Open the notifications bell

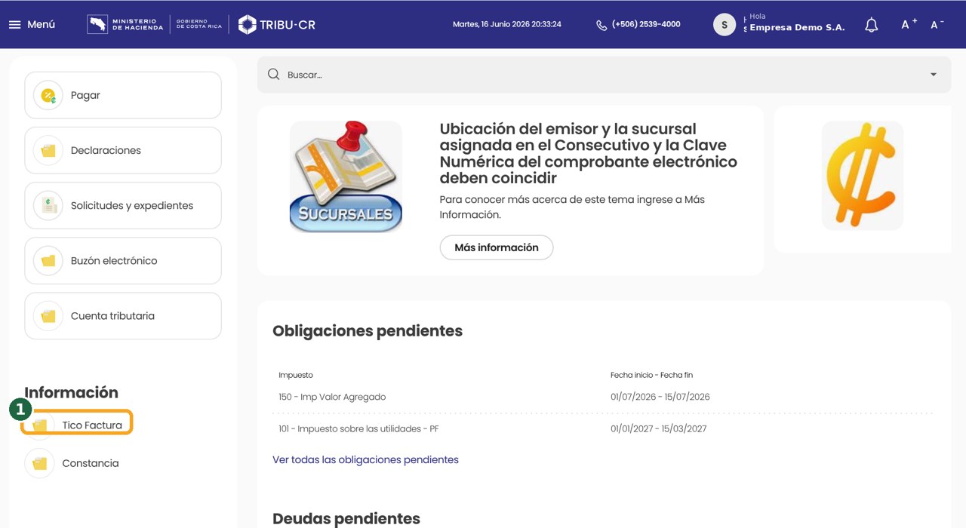tap(872, 25)
